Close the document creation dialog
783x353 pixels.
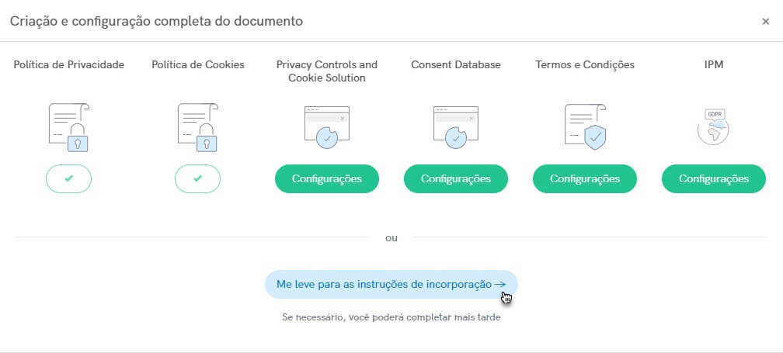pos(766,22)
